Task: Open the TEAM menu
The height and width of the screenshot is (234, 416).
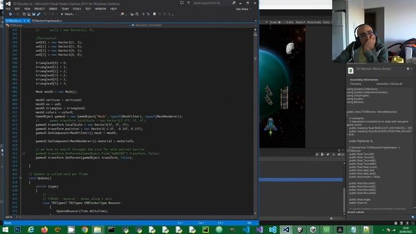Action: (x=65, y=8)
